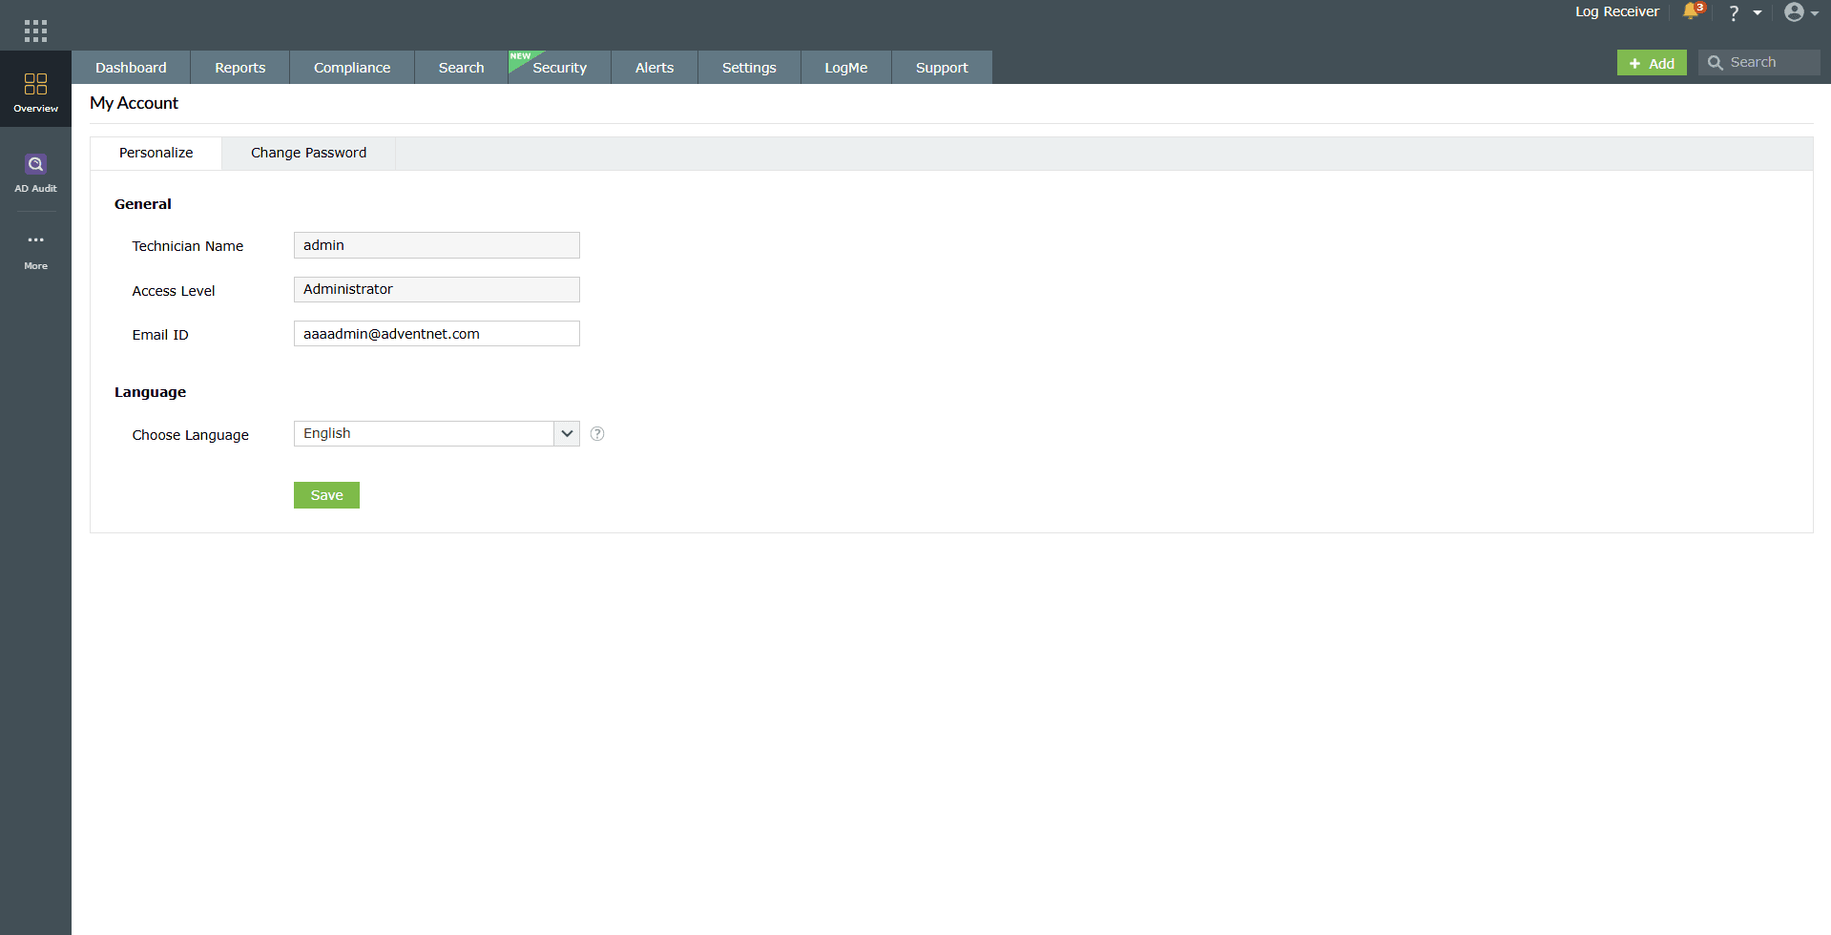The height and width of the screenshot is (935, 1831).
Task: Open the Support tab
Action: click(942, 68)
